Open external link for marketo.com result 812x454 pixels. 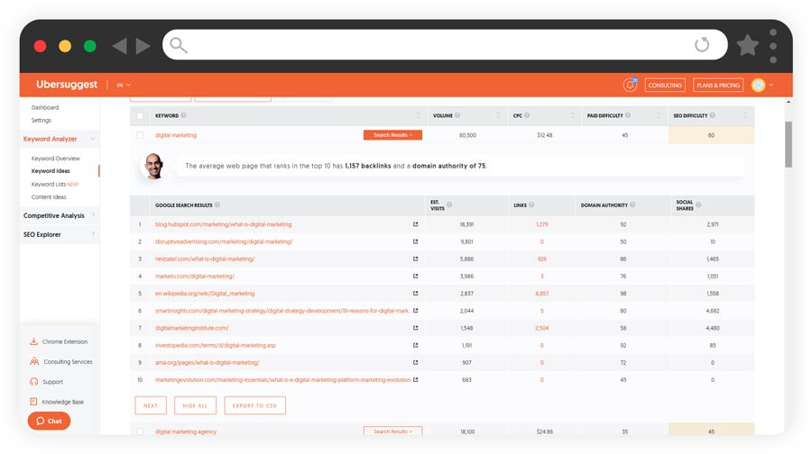pos(415,277)
